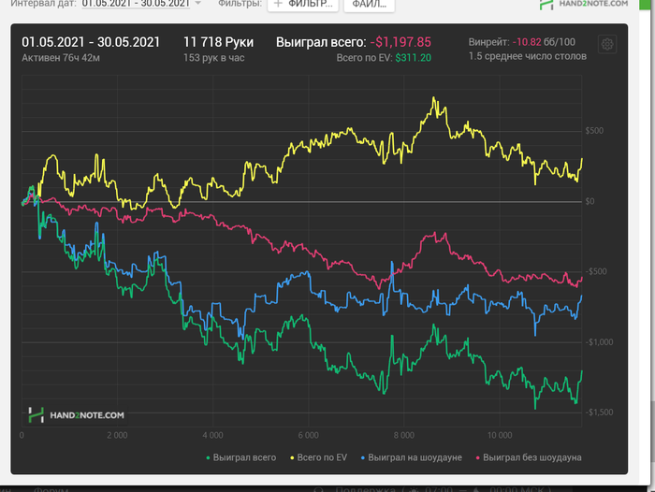Toggle the 'Выиграл без шоудауна' legend series

[x=529, y=457]
